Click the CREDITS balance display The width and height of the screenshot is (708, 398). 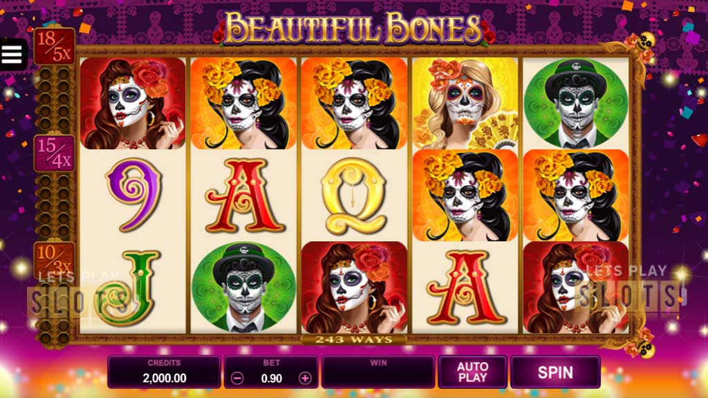pyautogui.click(x=165, y=372)
